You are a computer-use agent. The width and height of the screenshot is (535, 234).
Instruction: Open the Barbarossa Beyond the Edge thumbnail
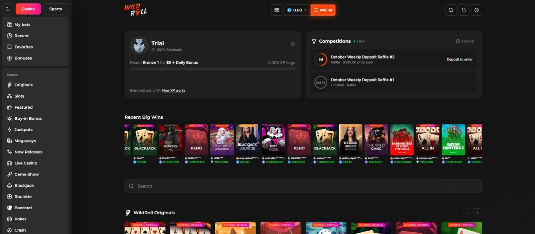coord(402,140)
